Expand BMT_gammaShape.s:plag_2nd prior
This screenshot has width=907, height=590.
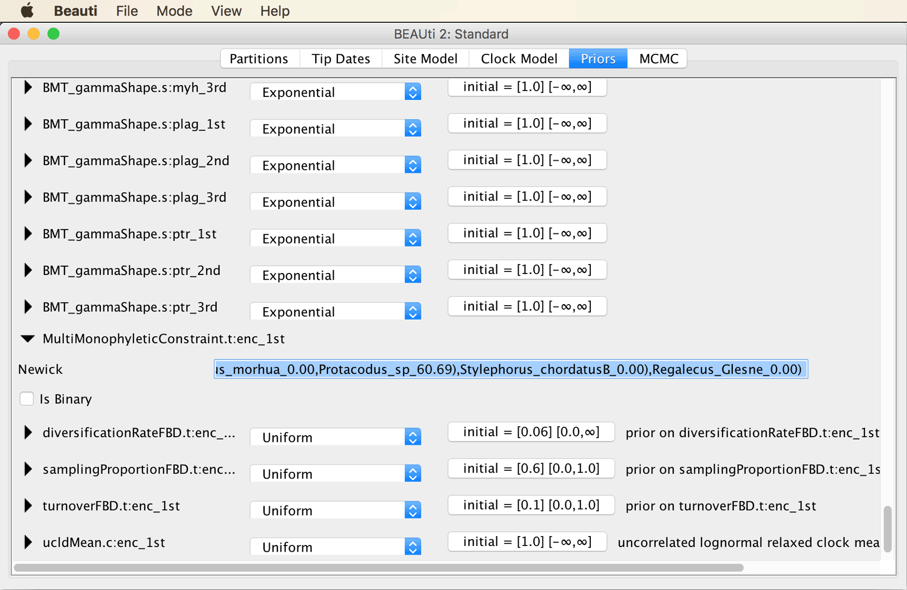tap(28, 161)
